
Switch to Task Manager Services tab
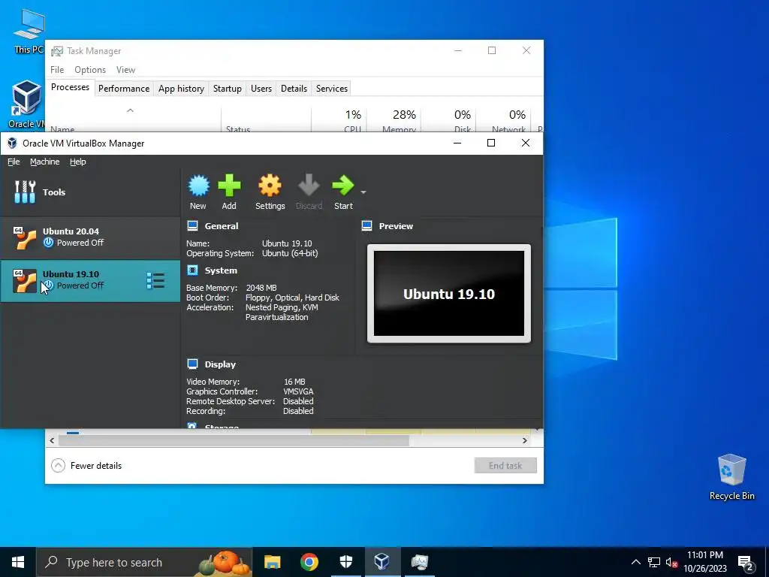[331, 89]
